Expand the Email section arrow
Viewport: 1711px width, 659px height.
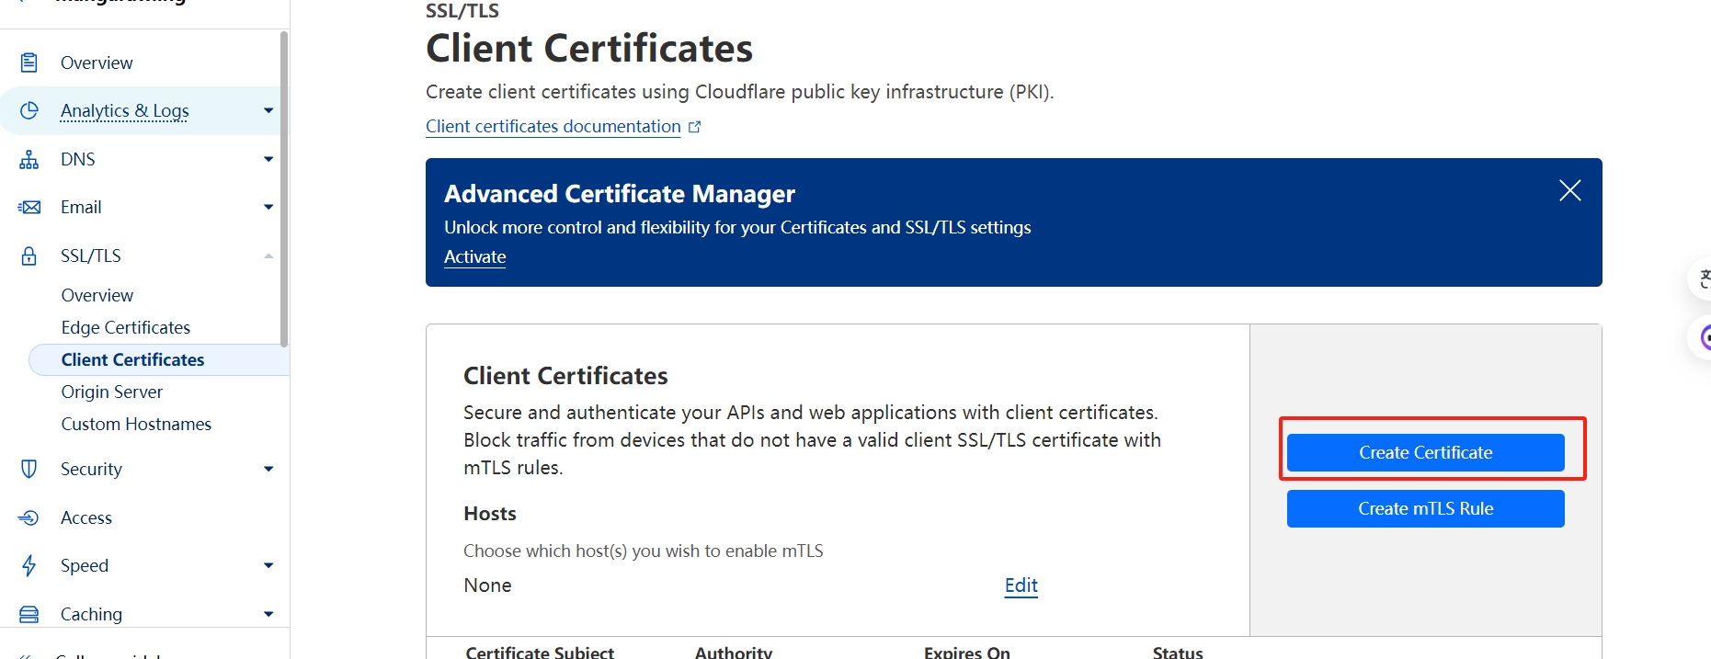point(268,207)
